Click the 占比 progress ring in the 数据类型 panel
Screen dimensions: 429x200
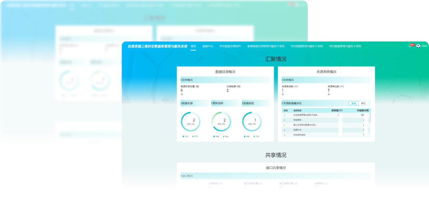[251, 121]
